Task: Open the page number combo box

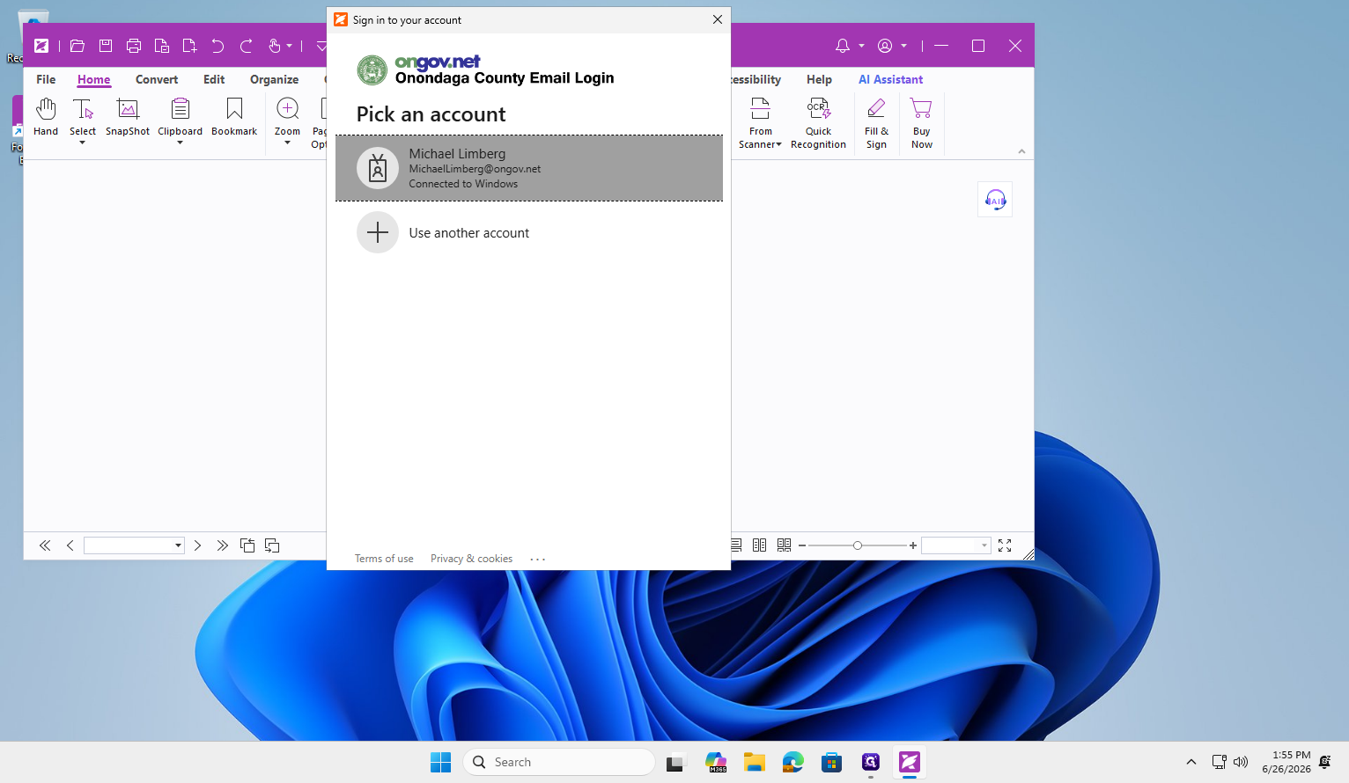Action: [x=134, y=545]
